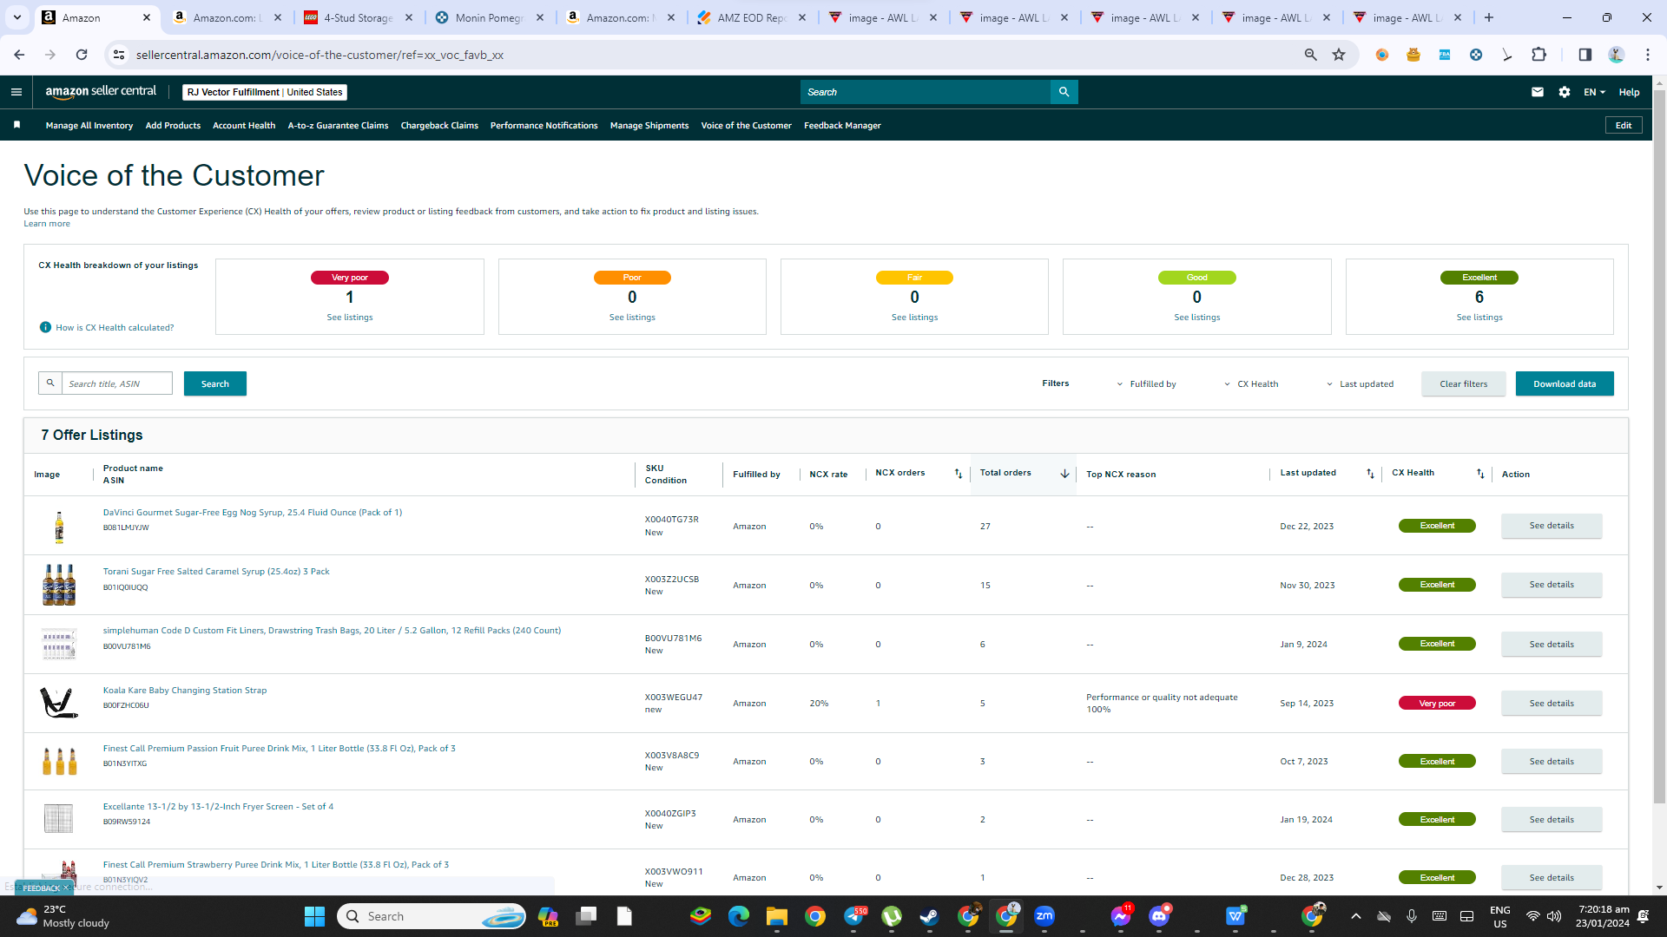
Task: Open the tab search chevron in Chrome
Action: pos(16,17)
